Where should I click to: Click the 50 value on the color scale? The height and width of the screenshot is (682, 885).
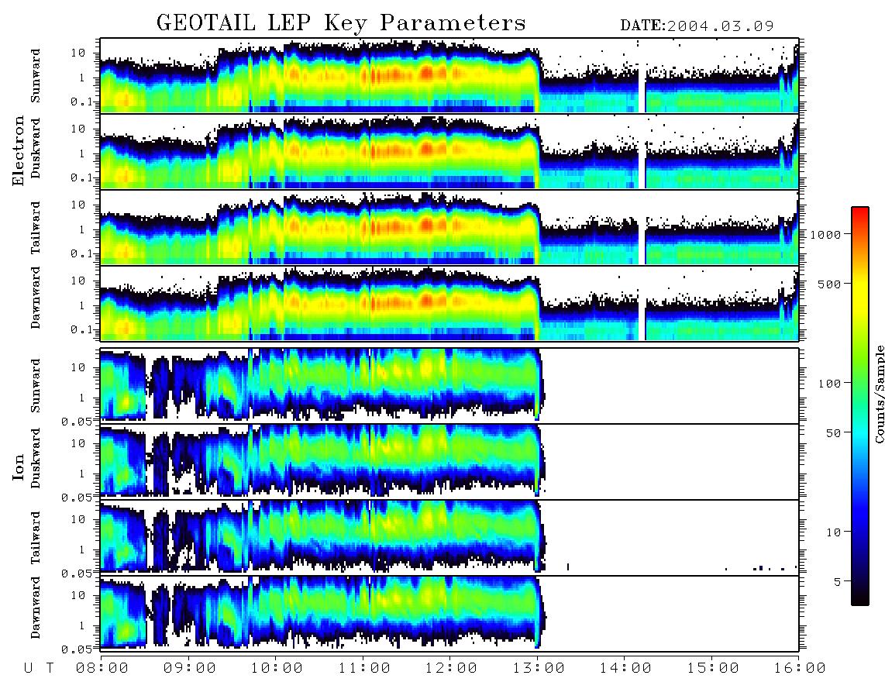833,433
